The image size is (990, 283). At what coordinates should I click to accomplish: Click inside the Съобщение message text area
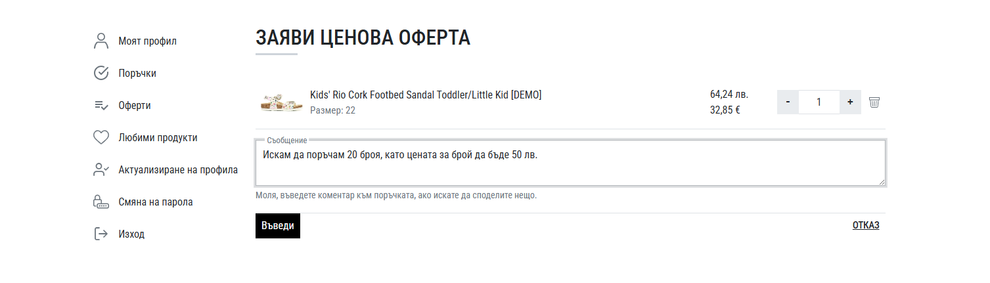pyautogui.click(x=570, y=163)
